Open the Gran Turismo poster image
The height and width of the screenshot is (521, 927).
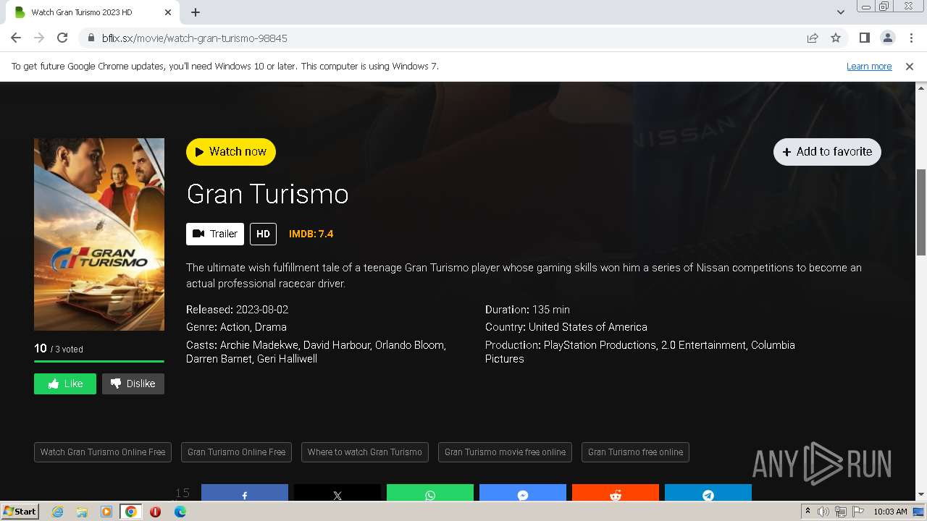pos(99,234)
